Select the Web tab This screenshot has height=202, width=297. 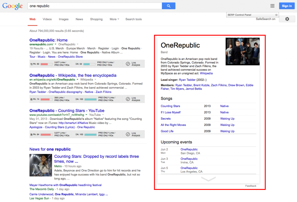[32, 19]
